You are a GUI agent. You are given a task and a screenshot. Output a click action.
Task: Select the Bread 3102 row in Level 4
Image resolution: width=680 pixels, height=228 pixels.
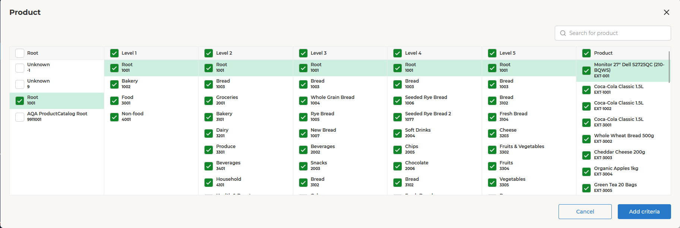[434, 183]
